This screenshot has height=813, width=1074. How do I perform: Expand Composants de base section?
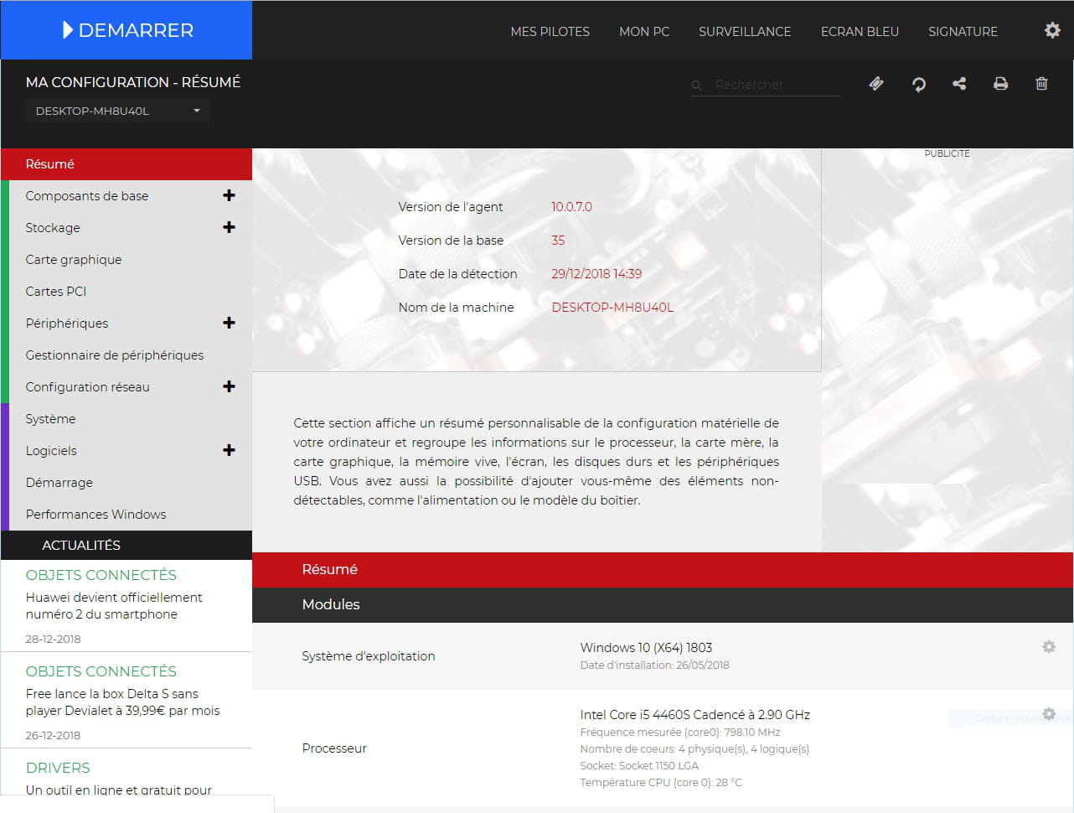click(229, 195)
